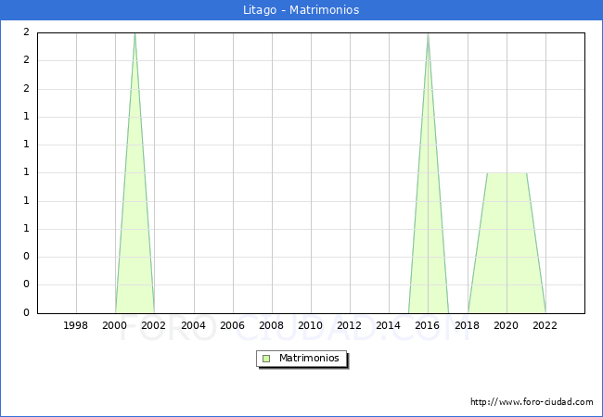Click the 2012 x-axis label
603x417 pixels.
pos(349,325)
